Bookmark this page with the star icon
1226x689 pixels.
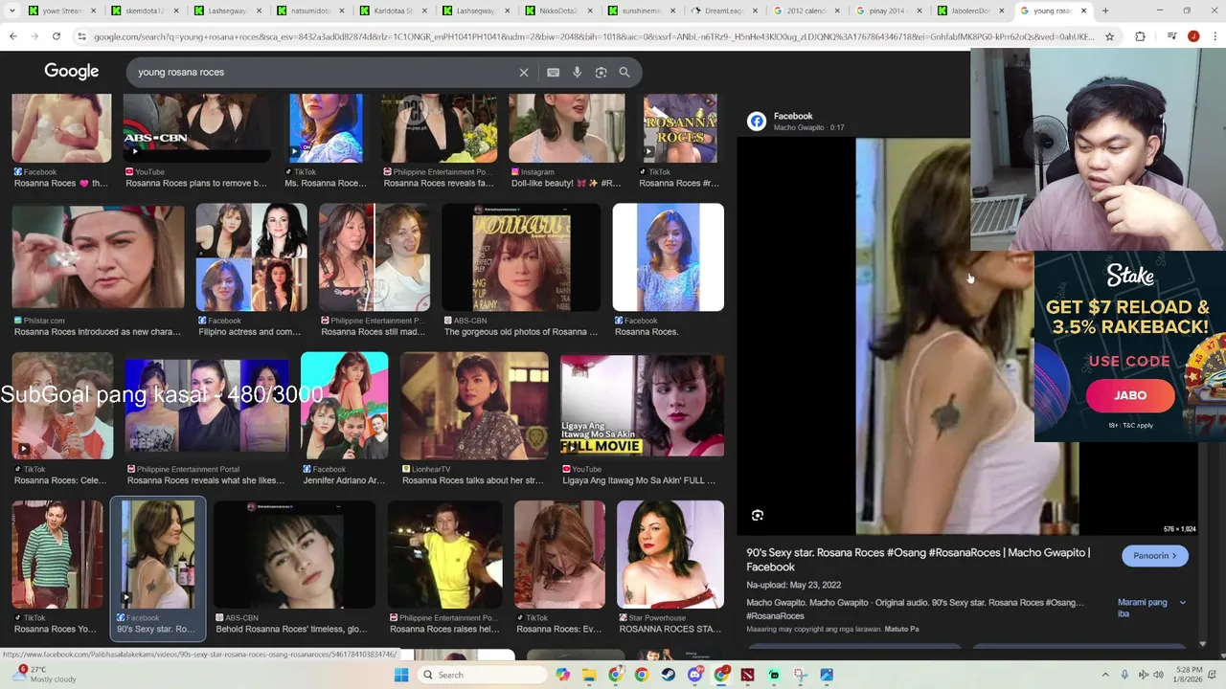coord(1109,36)
